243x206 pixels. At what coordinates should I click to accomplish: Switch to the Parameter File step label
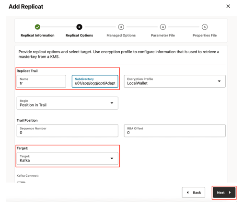[x=163, y=35]
